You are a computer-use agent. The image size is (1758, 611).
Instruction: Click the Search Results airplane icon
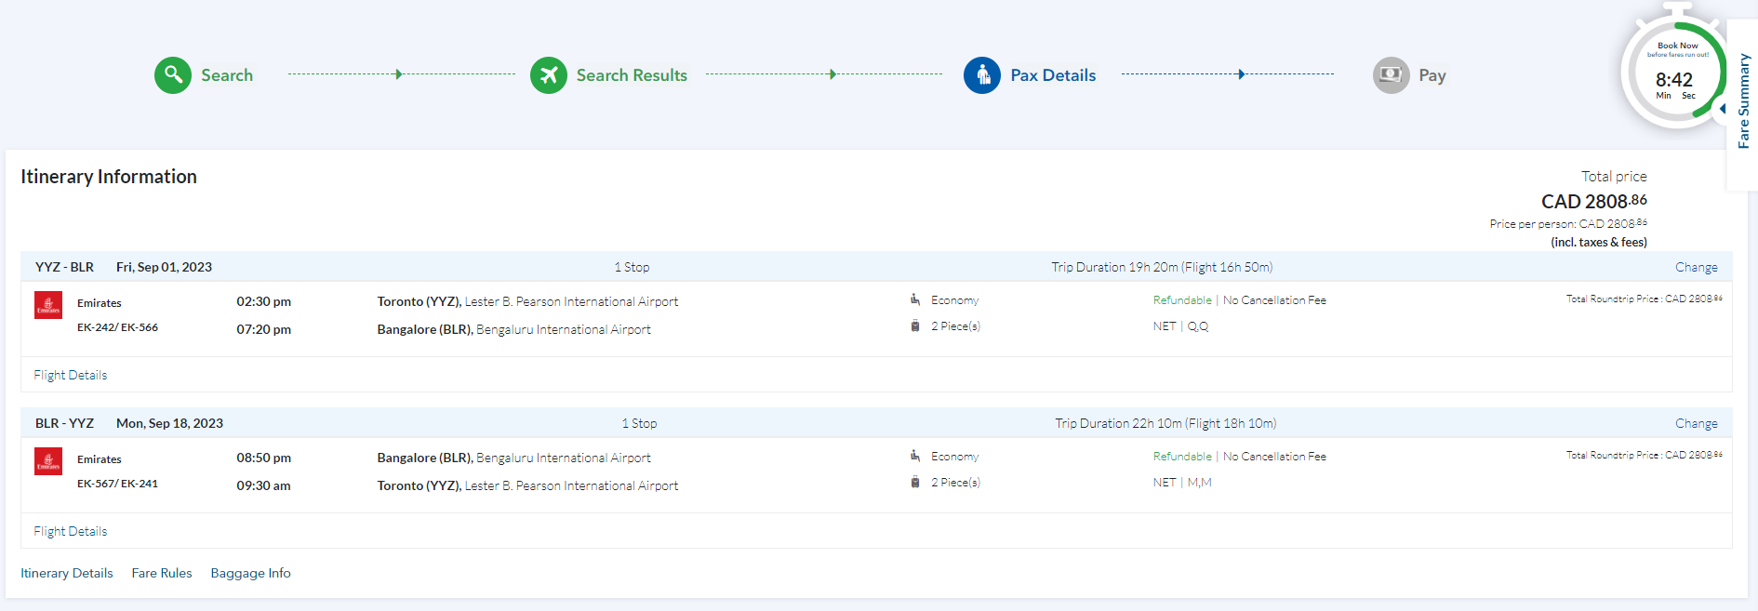pyautogui.click(x=549, y=75)
